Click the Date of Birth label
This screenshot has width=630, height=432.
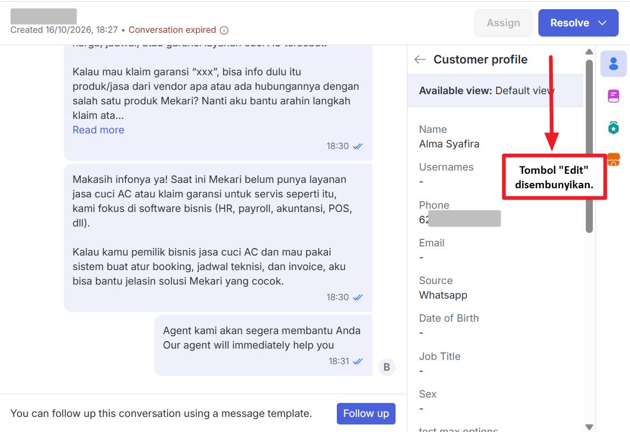coord(449,318)
